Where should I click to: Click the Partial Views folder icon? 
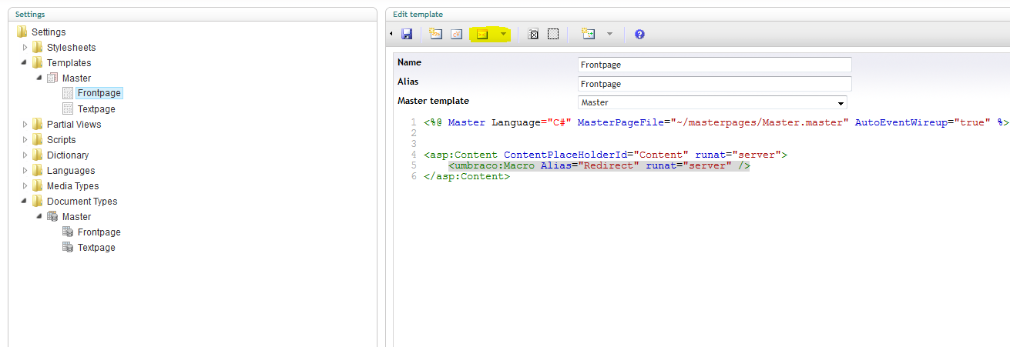click(x=37, y=125)
